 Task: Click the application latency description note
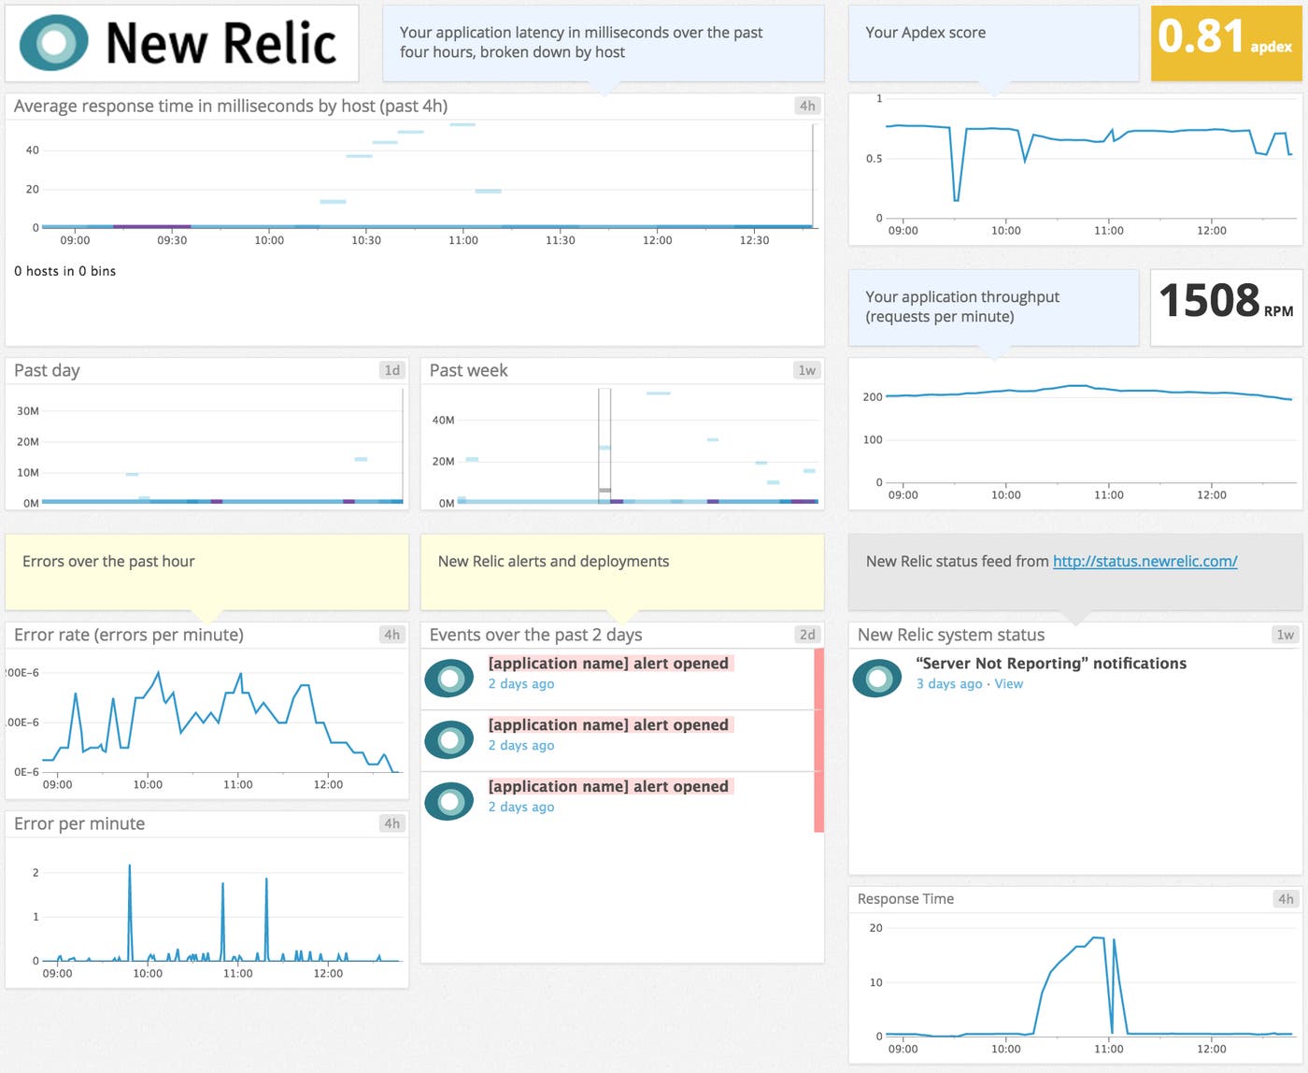coord(604,43)
